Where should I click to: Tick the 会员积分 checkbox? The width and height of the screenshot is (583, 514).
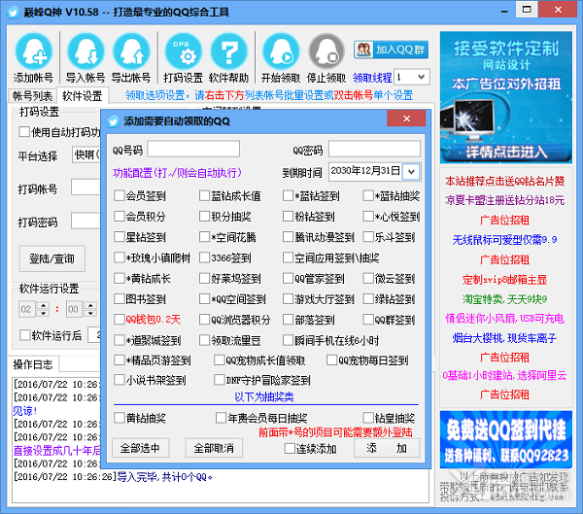pyautogui.click(x=119, y=216)
